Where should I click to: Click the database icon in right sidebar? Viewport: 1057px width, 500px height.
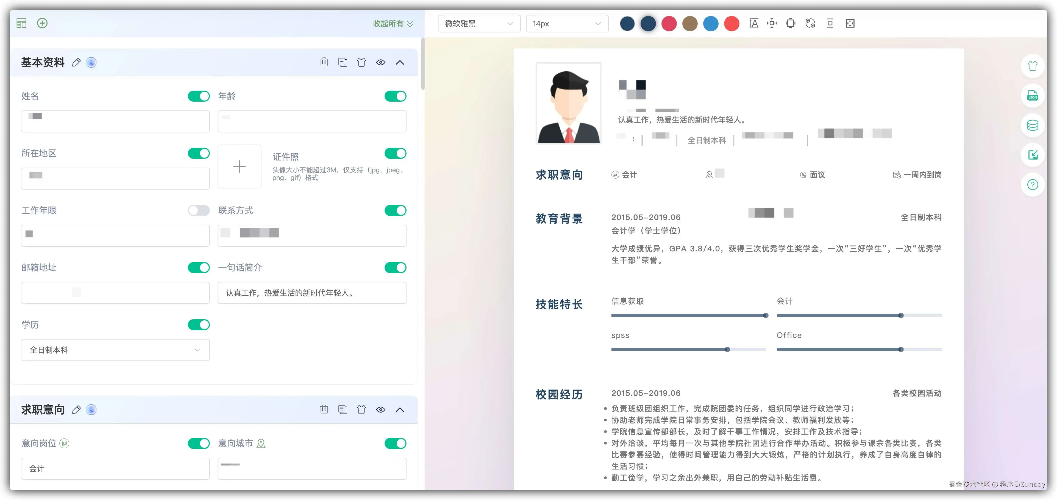click(x=1032, y=125)
